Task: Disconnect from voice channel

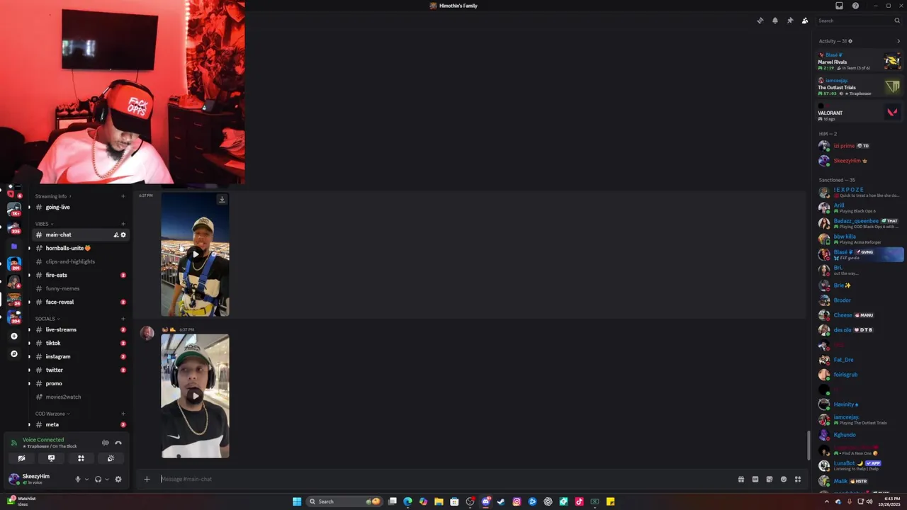Action: pos(118,443)
